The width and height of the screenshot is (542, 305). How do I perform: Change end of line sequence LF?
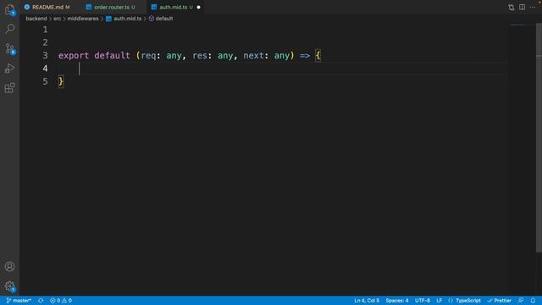pos(439,301)
